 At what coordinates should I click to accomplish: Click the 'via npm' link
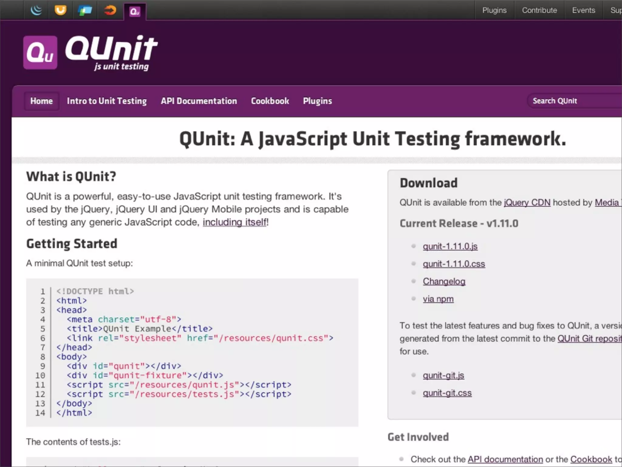pos(438,299)
